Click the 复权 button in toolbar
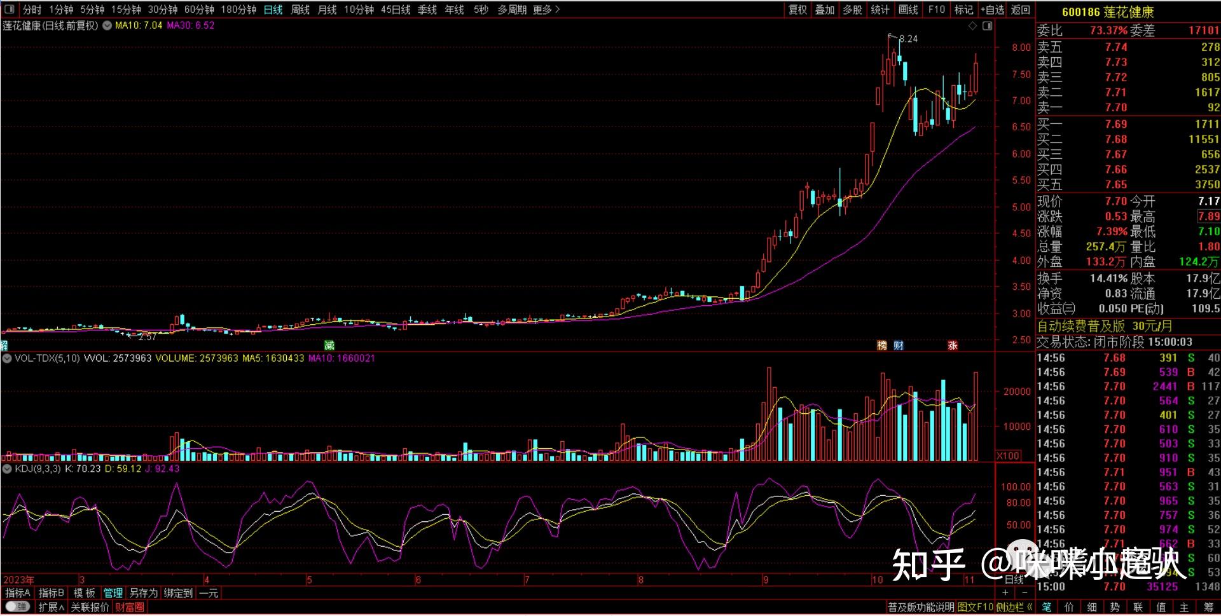The image size is (1221, 616). (797, 10)
